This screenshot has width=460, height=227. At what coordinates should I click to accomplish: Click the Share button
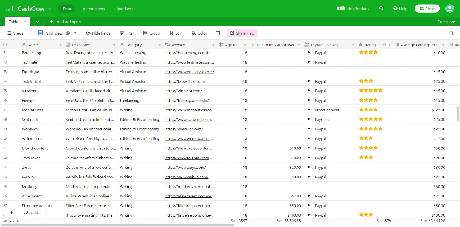click(427, 9)
